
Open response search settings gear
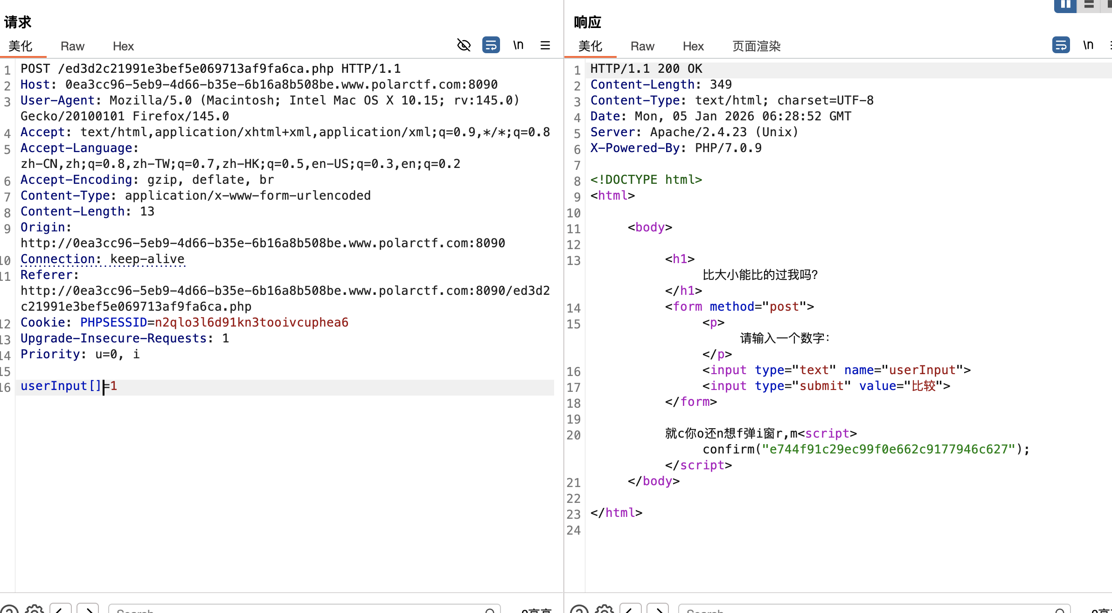(x=605, y=609)
